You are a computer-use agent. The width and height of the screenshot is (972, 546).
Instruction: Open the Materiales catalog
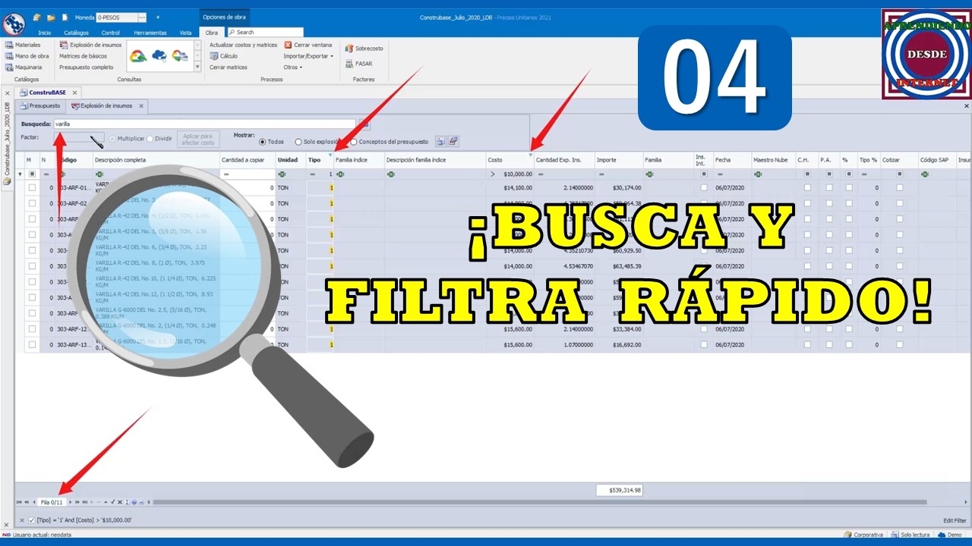(23, 45)
